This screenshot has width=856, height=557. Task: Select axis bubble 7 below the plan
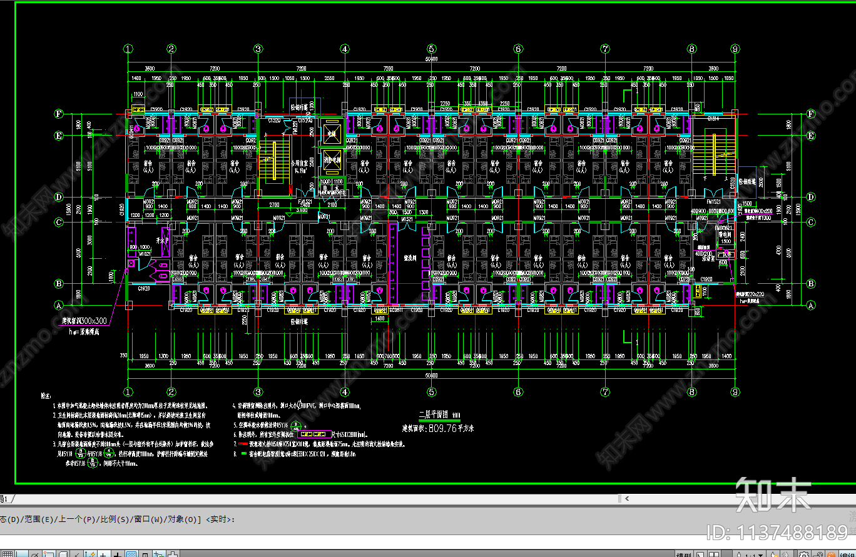pos(605,392)
